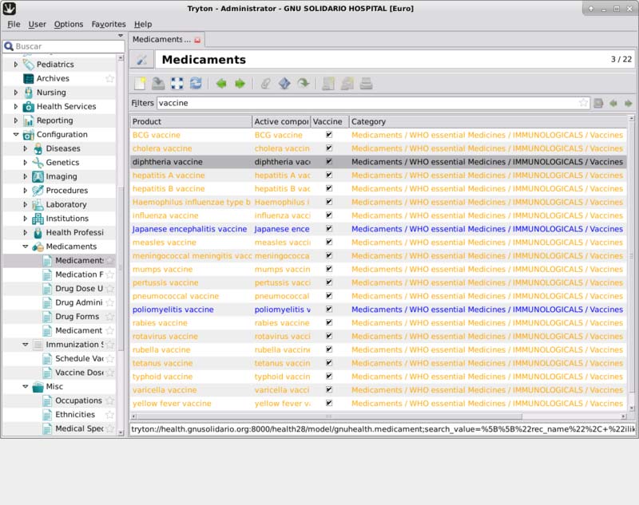
Task: Enable the Vaccine checkbox on rabies vaccine row
Action: 329,323
